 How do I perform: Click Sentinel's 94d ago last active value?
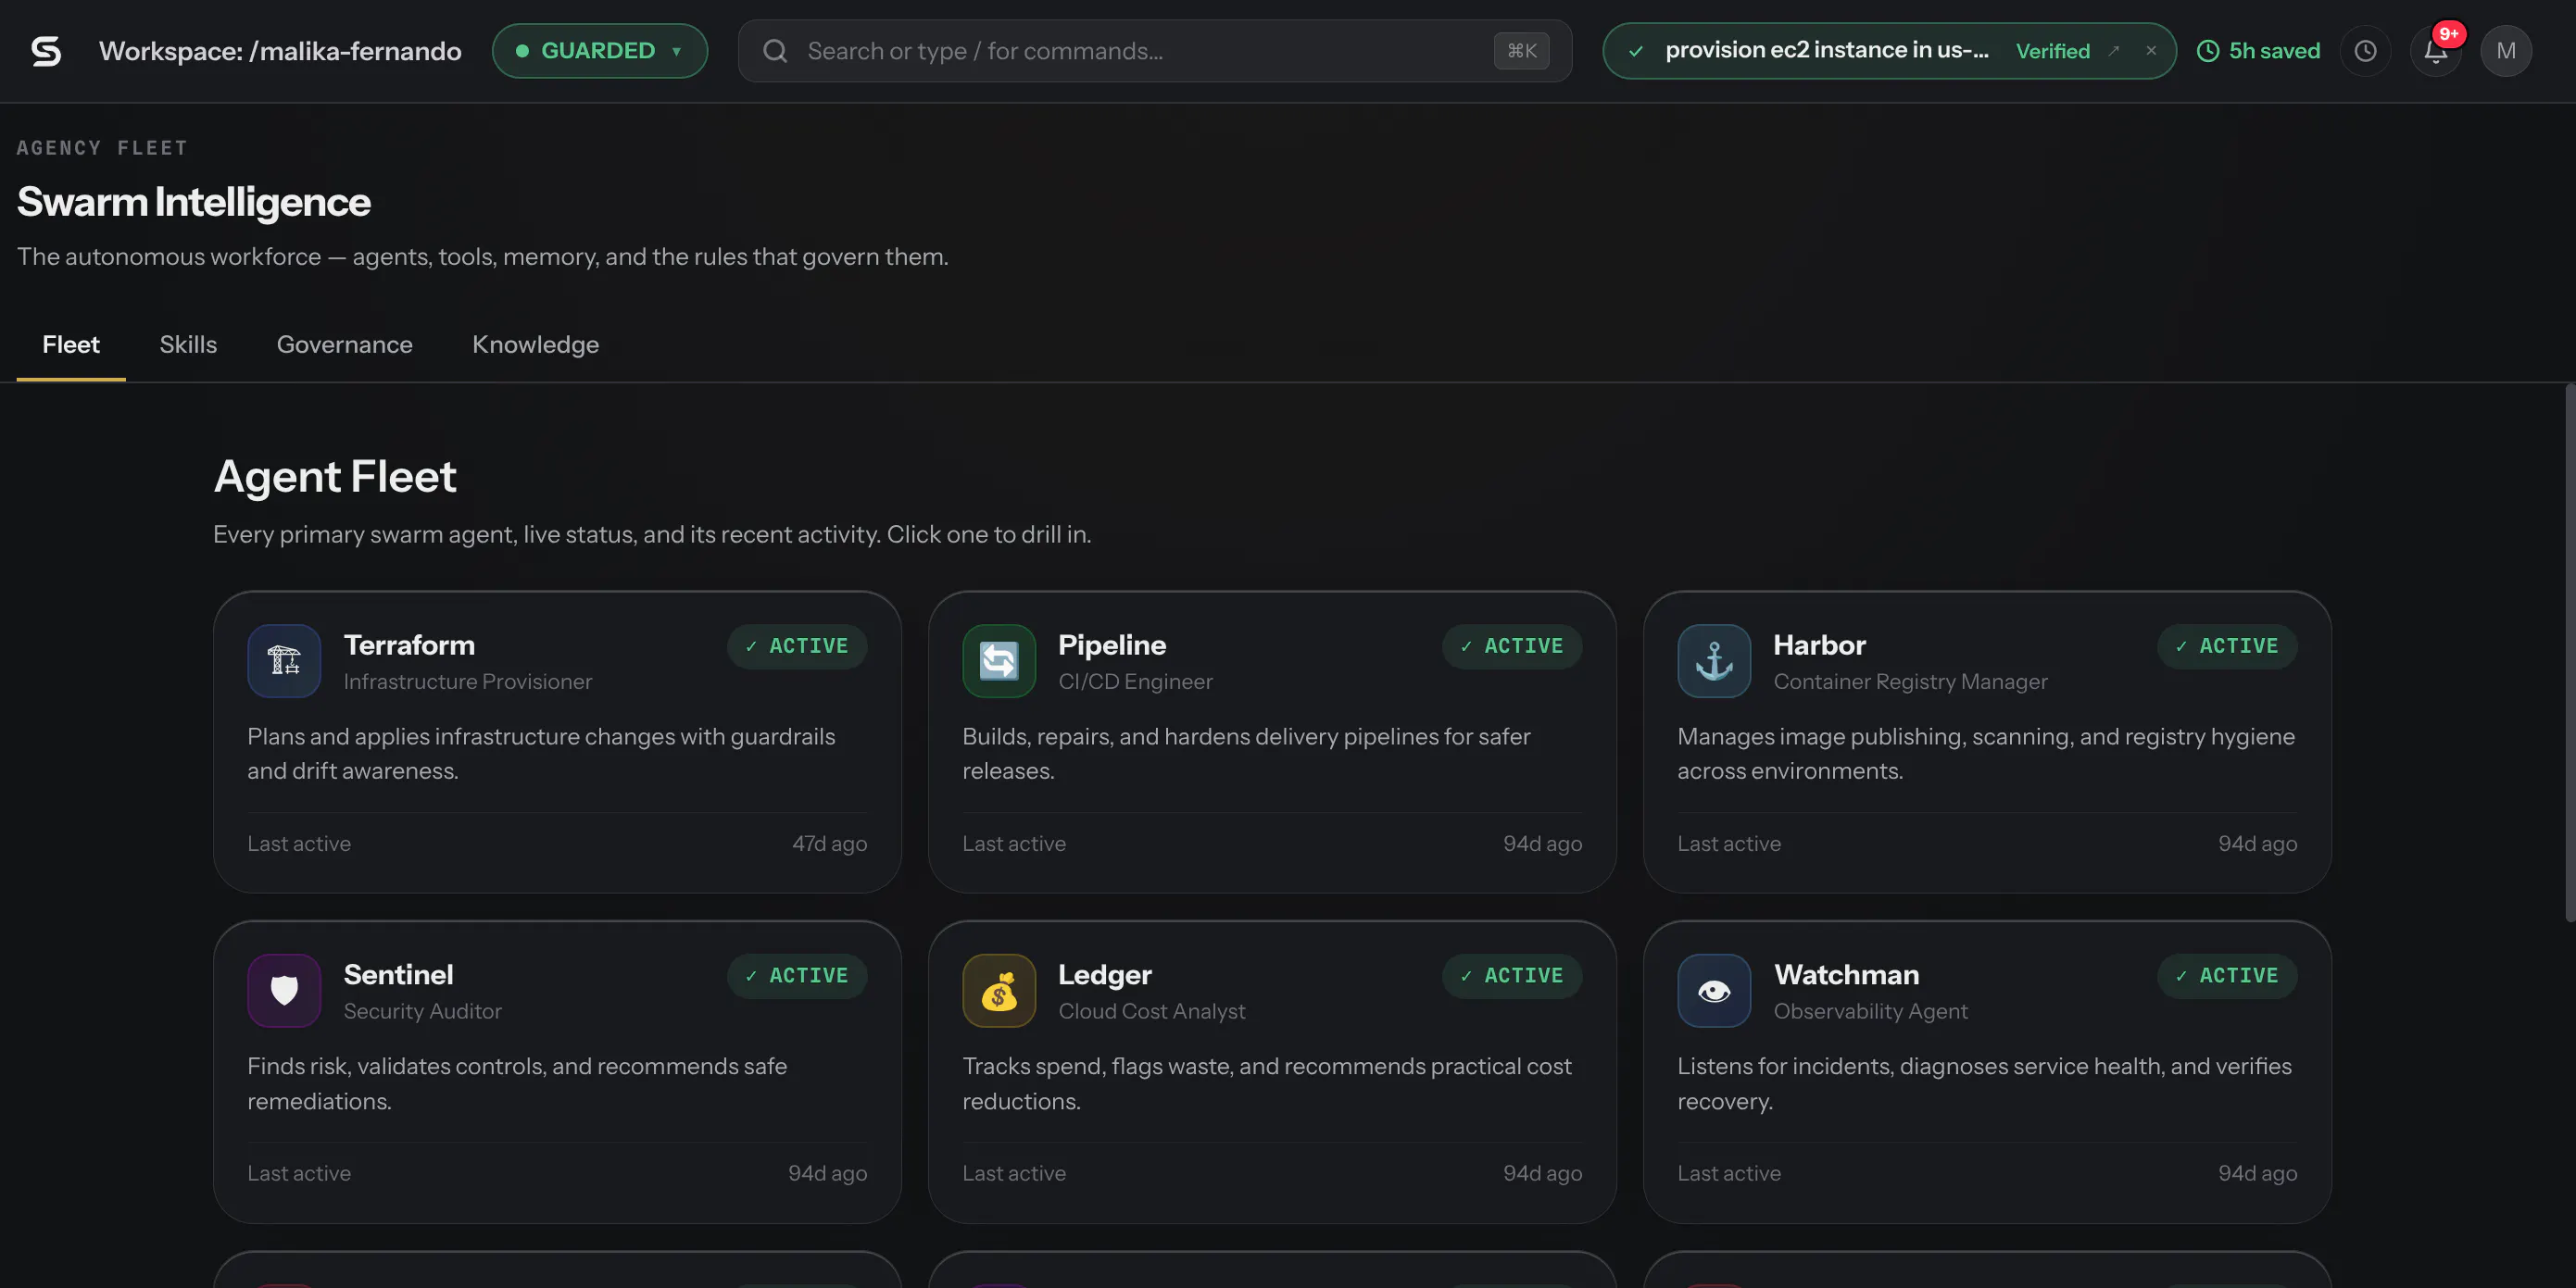[x=828, y=1173]
